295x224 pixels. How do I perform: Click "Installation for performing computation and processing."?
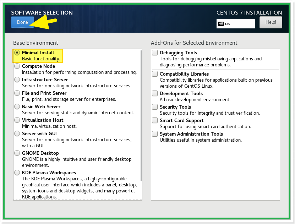pyautogui.click(x=79, y=72)
